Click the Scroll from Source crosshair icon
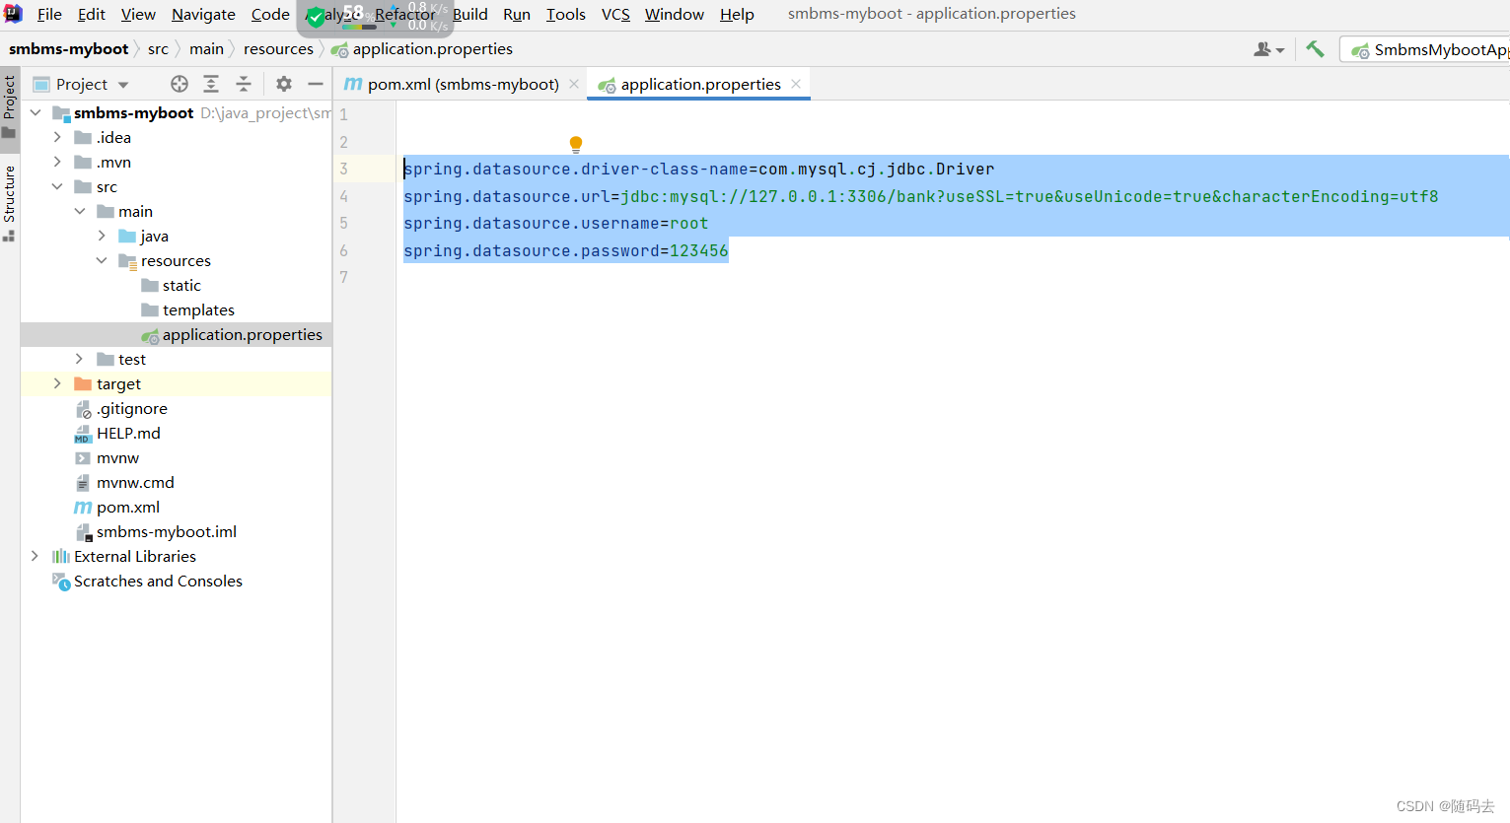Viewport: 1510px width, 823px height. coord(179,84)
